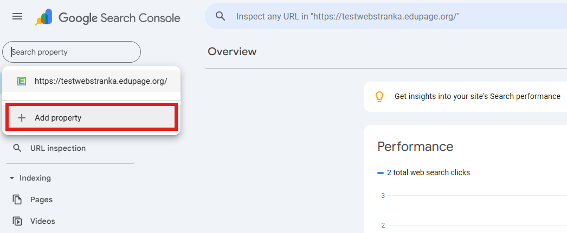Image resolution: width=567 pixels, height=233 pixels.
Task: Click the green favicon of testwebstranka property
Action: pyautogui.click(x=22, y=81)
